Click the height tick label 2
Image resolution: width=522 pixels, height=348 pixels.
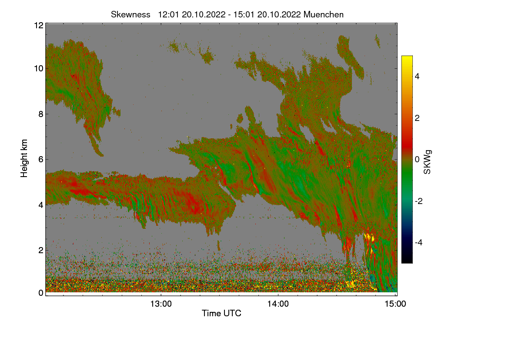coord(41,250)
